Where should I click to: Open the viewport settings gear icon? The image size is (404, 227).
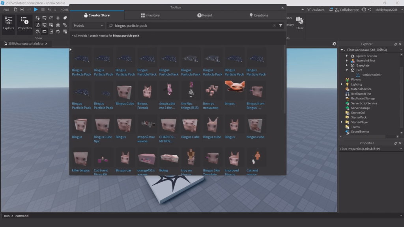click(334, 44)
